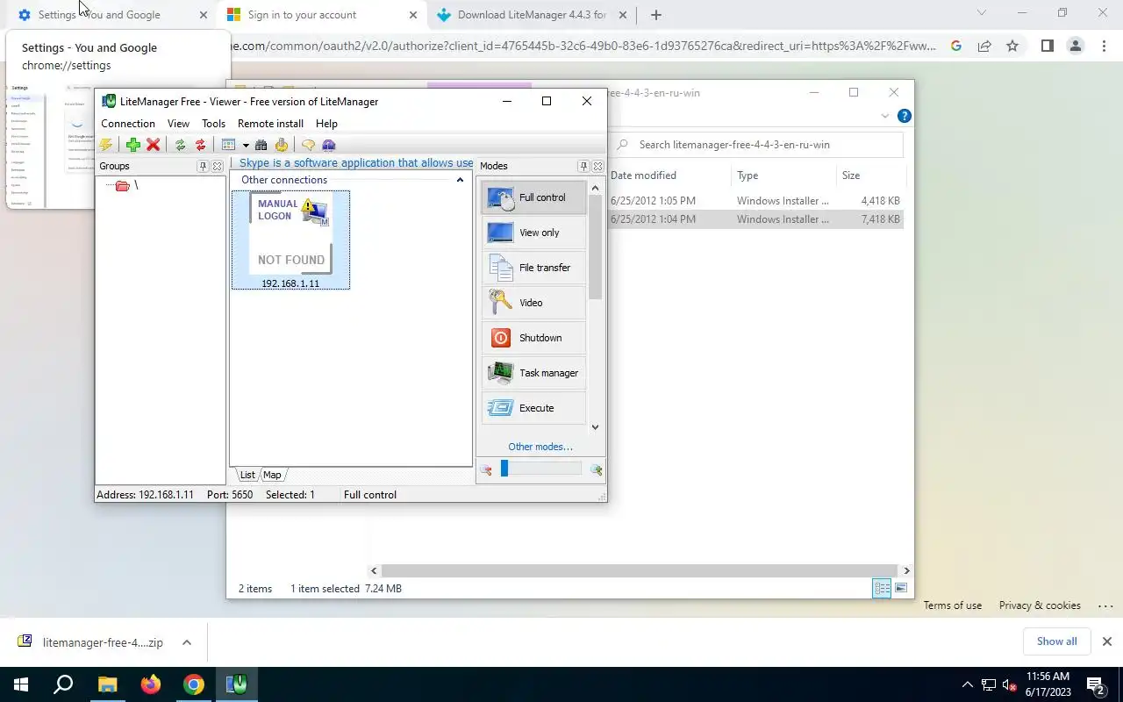This screenshot has height=702, width=1123.
Task: Open the Chrome profile icon
Action: (x=1076, y=46)
